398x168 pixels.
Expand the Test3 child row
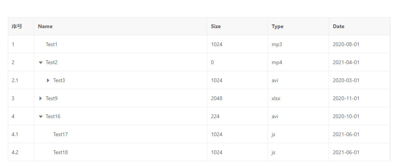pyautogui.click(x=48, y=80)
